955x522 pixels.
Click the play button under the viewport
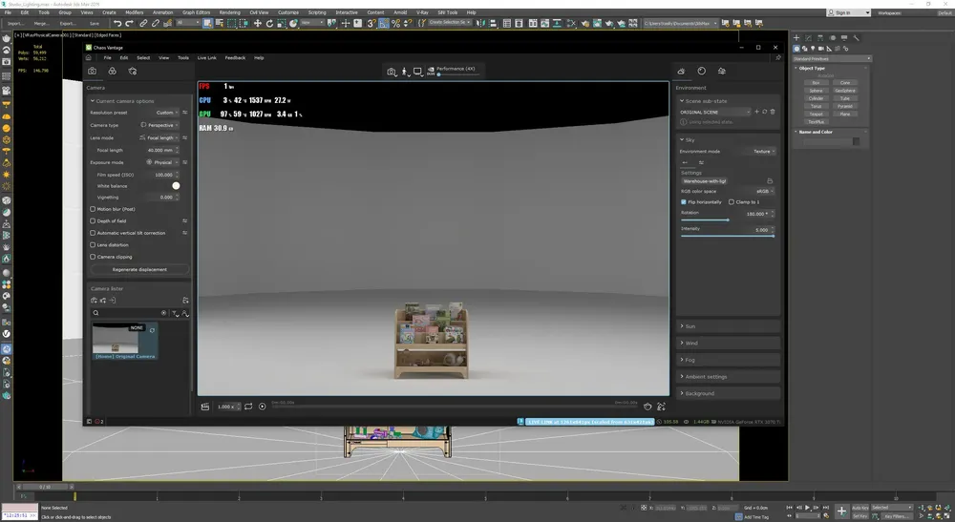pyautogui.click(x=262, y=407)
